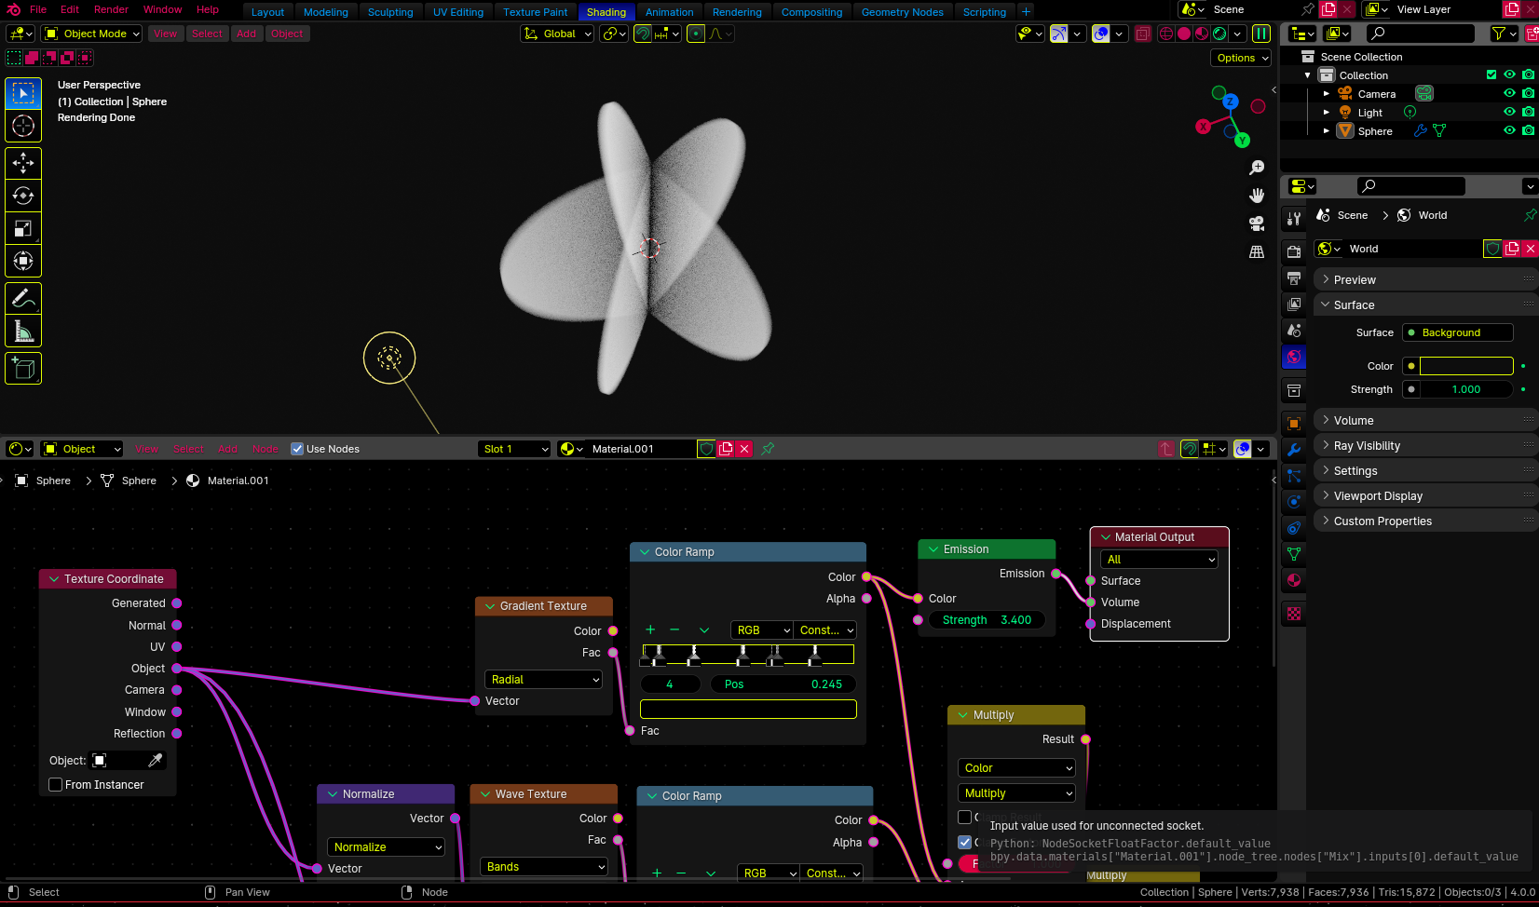Click the pan view hand icon
Screen dimensions: 1539x907
tap(1257, 196)
